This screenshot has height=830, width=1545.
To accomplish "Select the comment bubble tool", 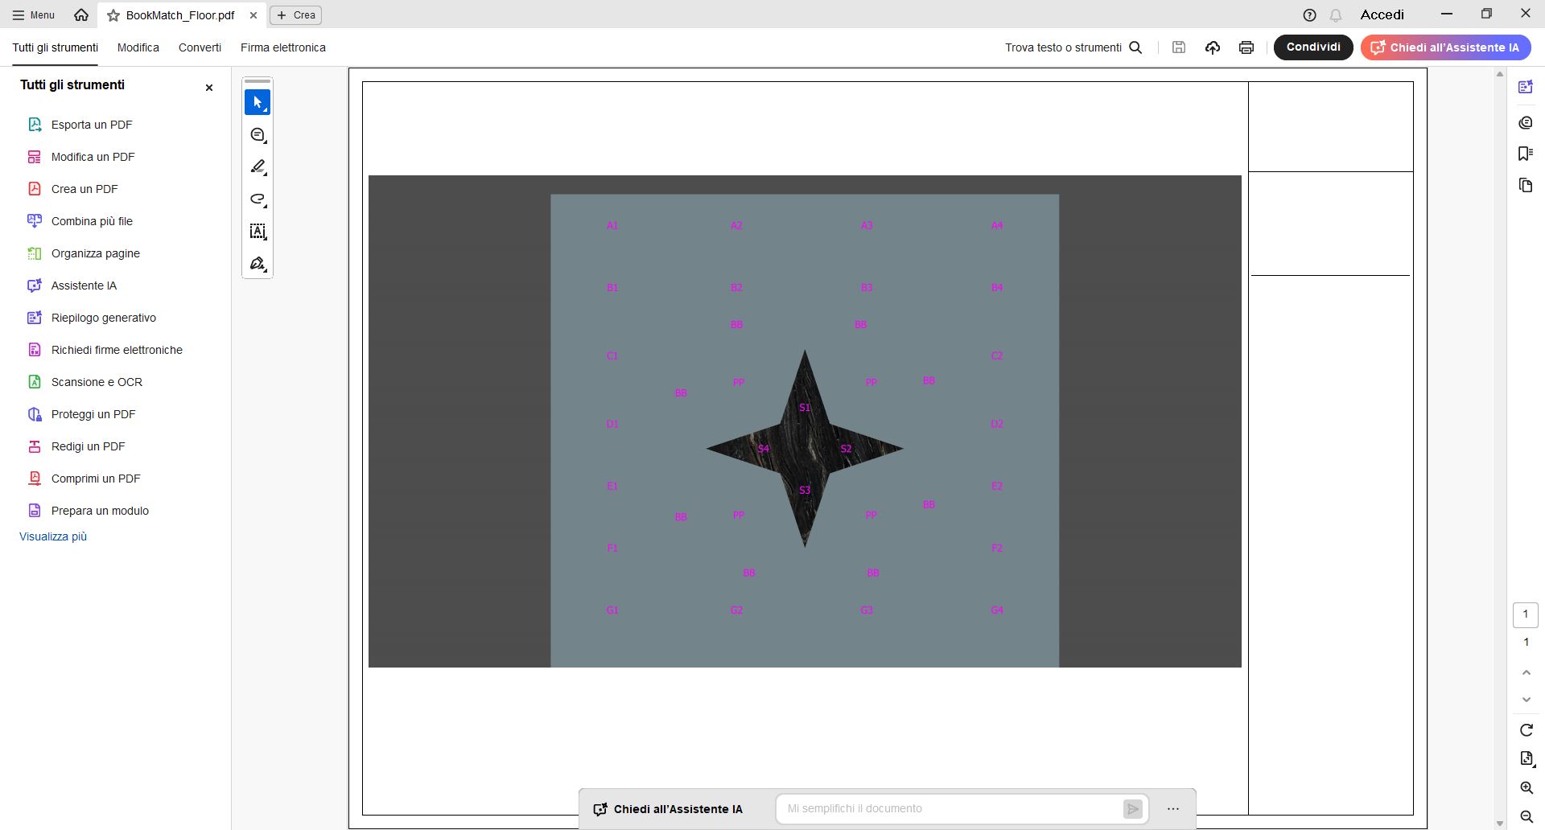I will coord(257,135).
